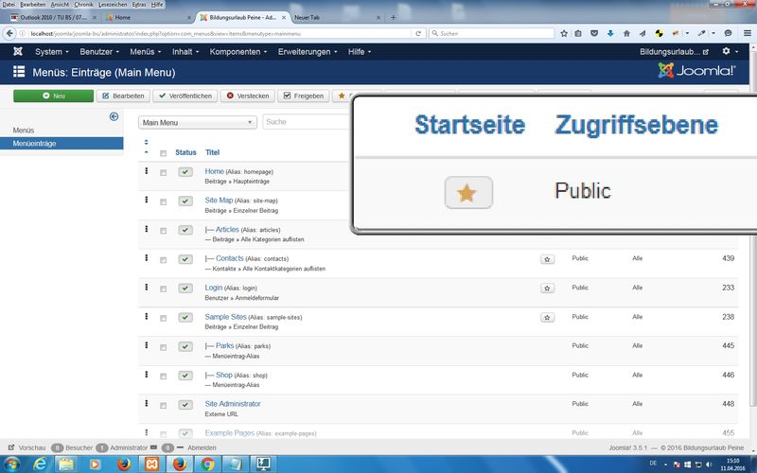Click the Joomla logo icon in admin bar

click(x=18, y=51)
